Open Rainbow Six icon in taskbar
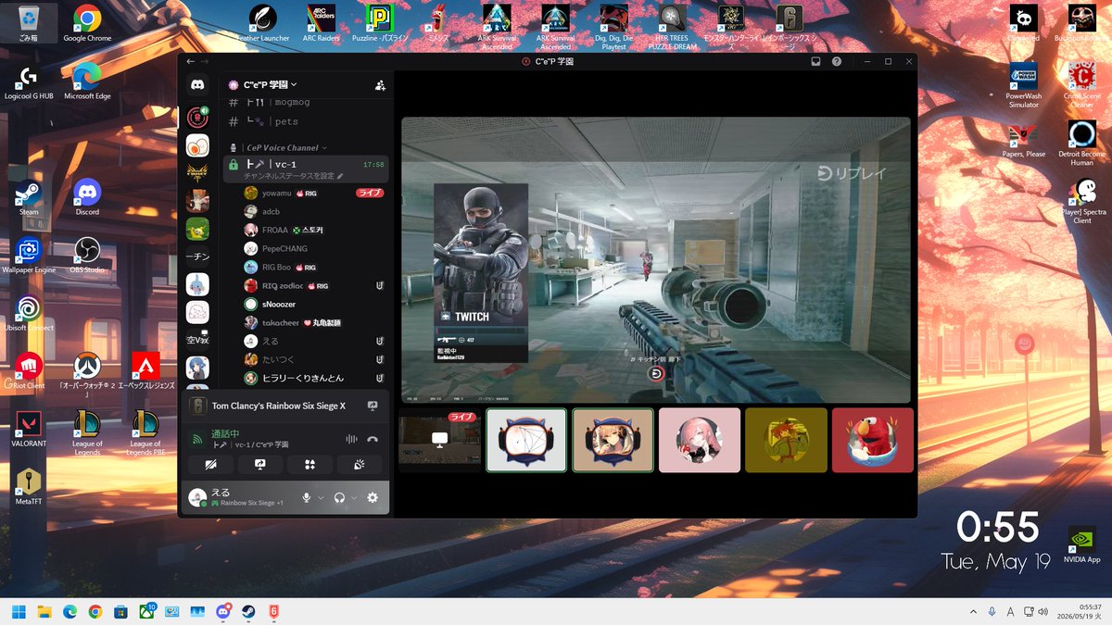Image resolution: width=1112 pixels, height=625 pixels. point(274,612)
